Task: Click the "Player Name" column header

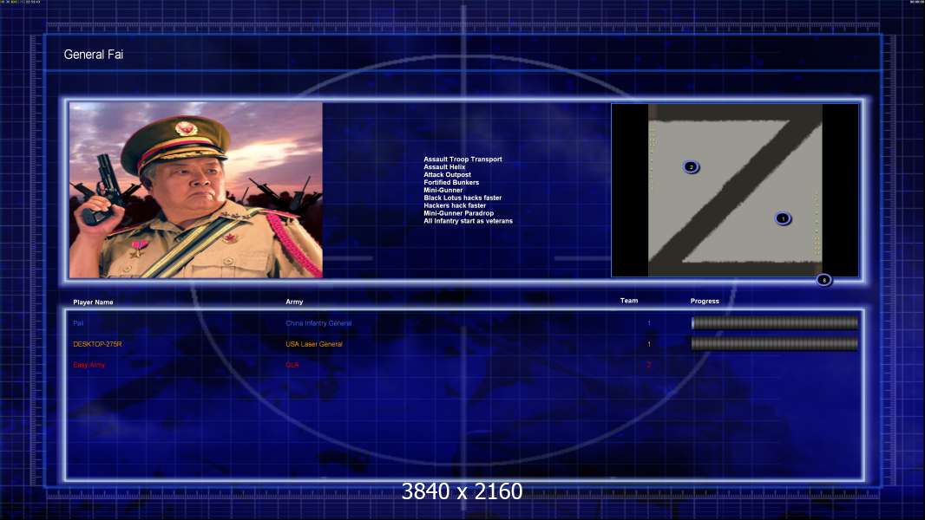Action: [93, 302]
